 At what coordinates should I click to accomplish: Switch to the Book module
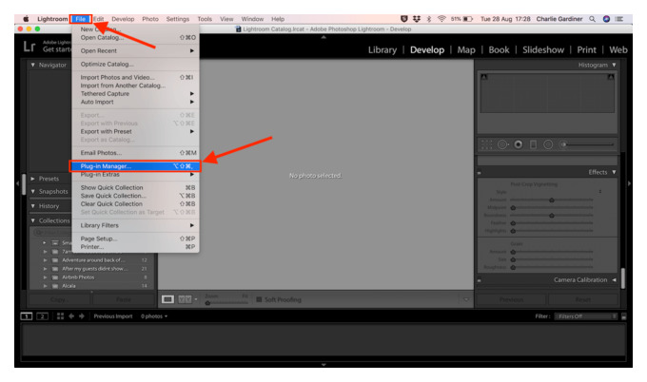[x=499, y=49]
